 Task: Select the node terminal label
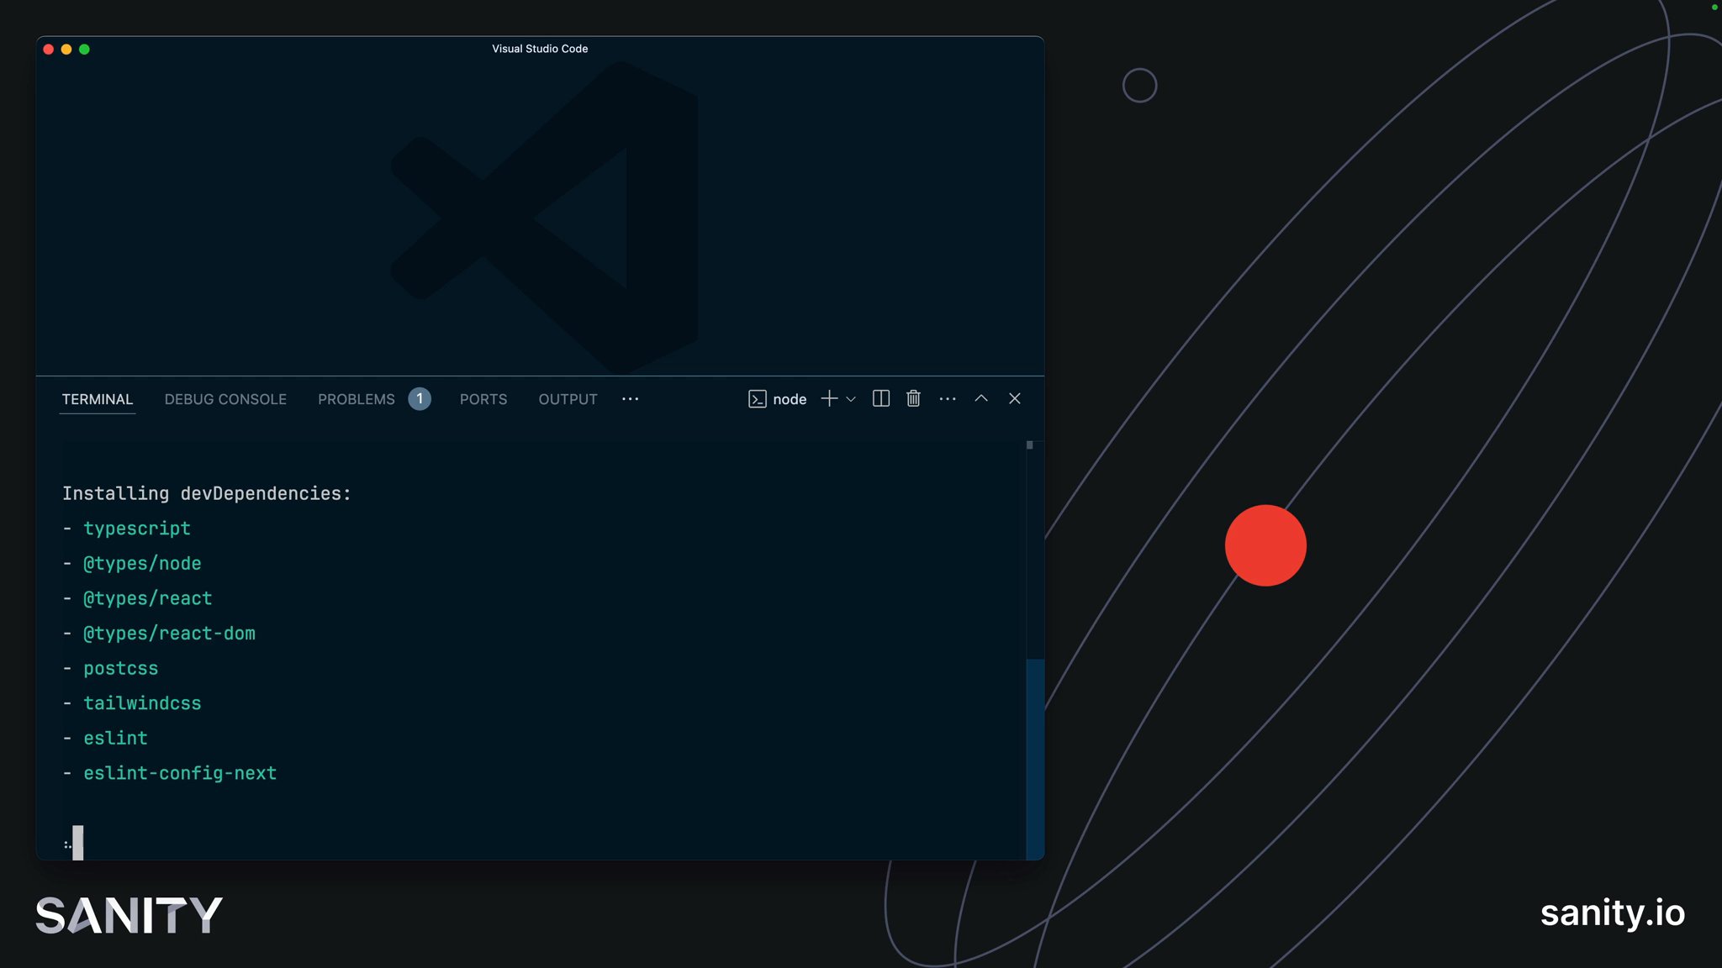790,399
